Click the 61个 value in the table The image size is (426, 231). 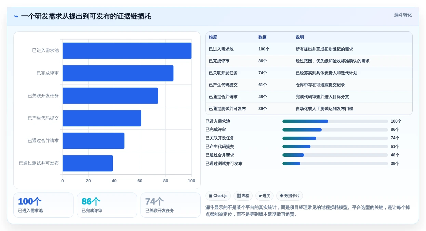point(263,85)
